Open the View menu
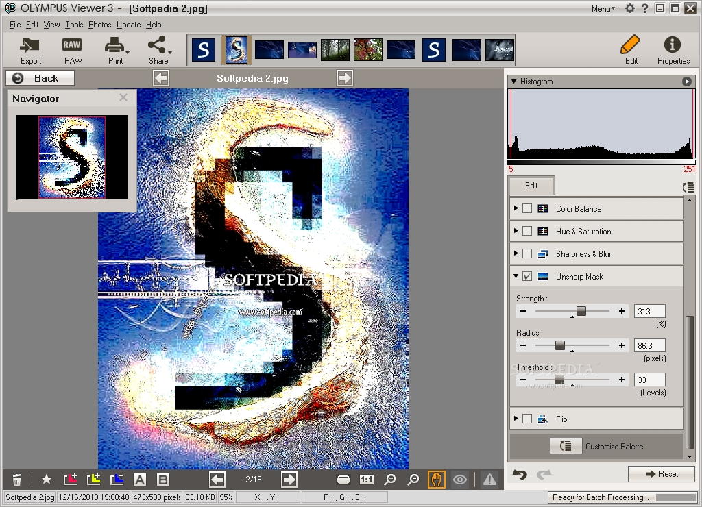 coord(51,25)
